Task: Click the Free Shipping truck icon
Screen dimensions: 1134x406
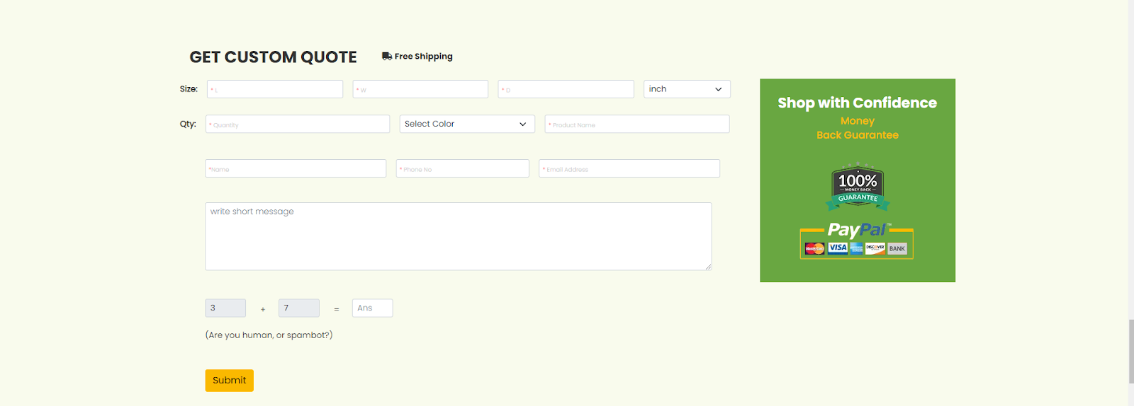Action: tap(387, 57)
